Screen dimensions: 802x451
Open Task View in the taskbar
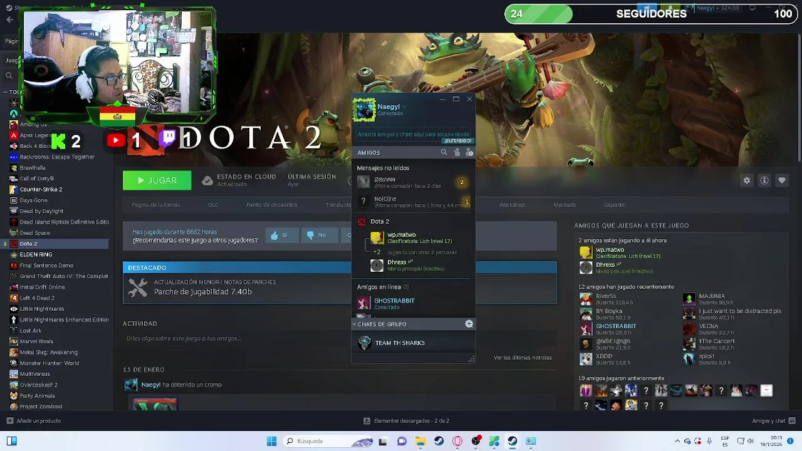[x=383, y=441]
